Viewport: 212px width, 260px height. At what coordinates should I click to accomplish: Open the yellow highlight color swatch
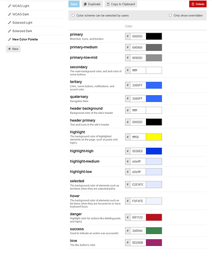click(x=154, y=137)
